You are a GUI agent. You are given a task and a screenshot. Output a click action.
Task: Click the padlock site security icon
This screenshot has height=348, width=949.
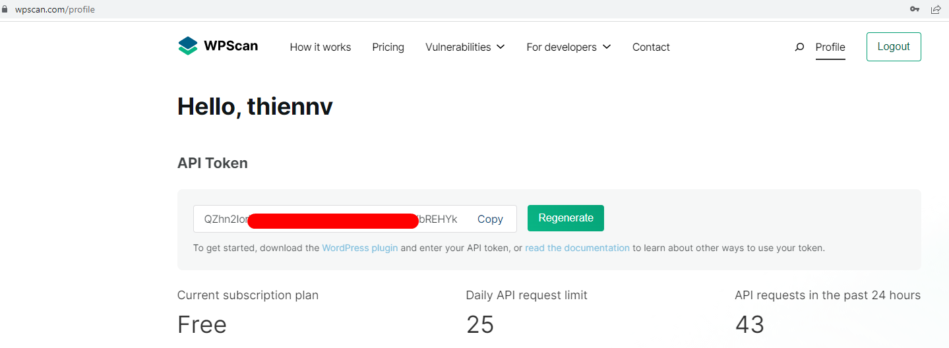(5, 9)
